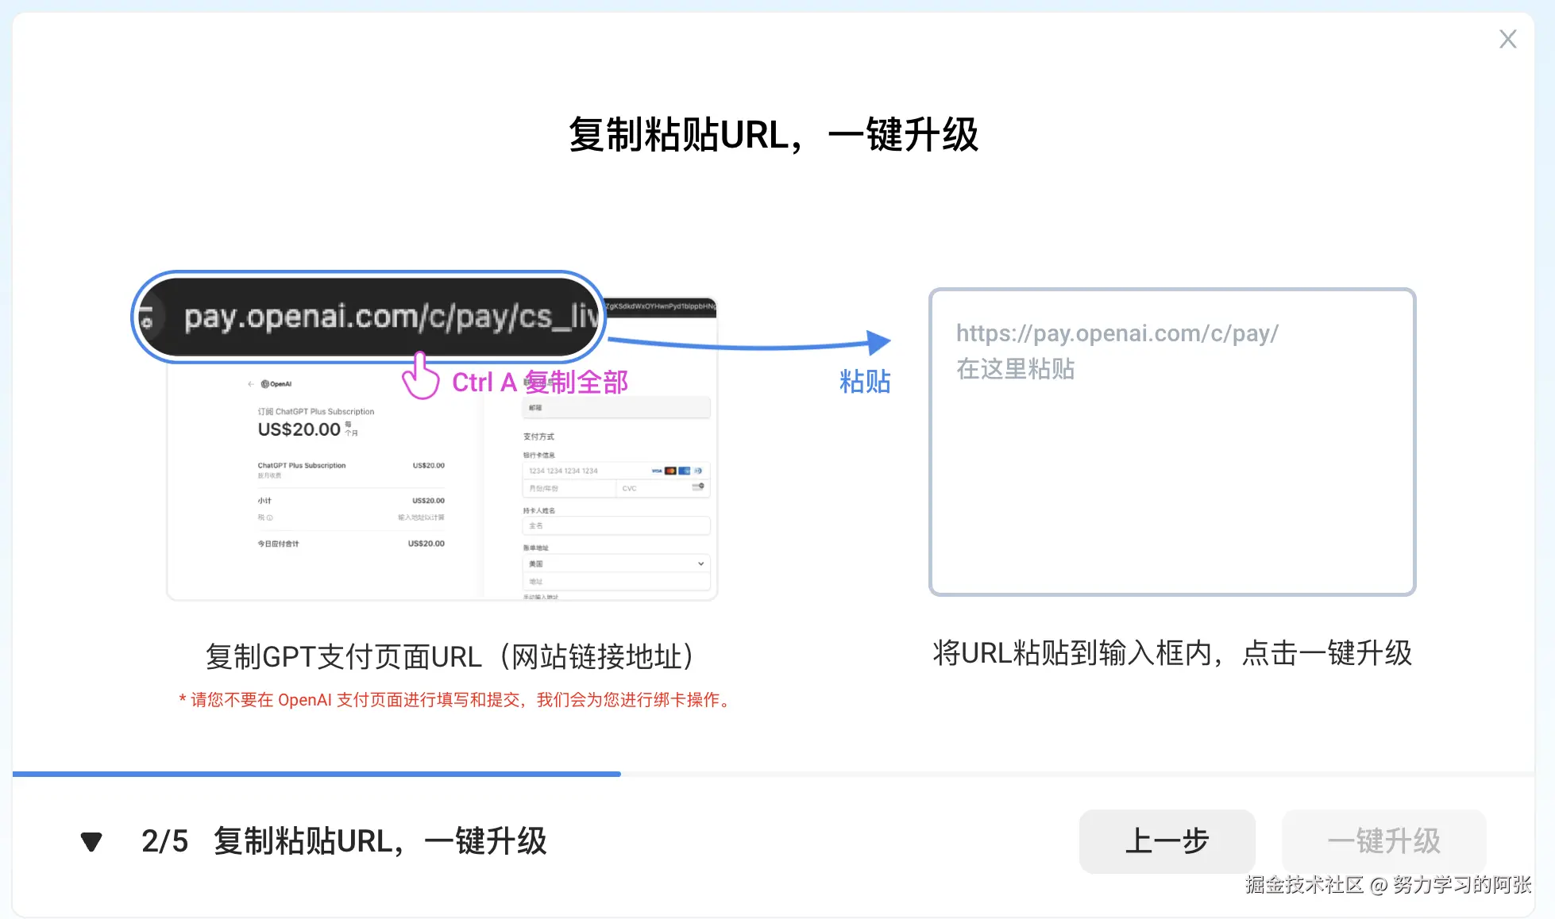Click the blue step progress bar
Image resolution: width=1555 pixels, height=919 pixels.
tap(316, 774)
